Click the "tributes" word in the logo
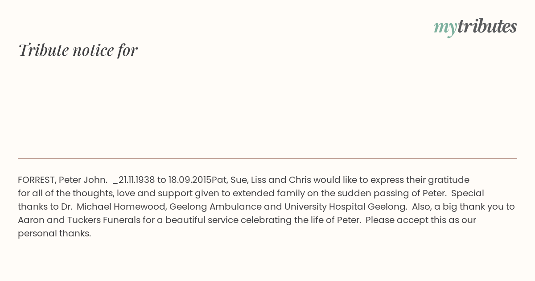This screenshot has width=535, height=281. (x=487, y=26)
